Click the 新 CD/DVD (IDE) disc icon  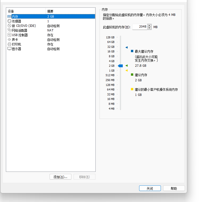(x=9, y=26)
